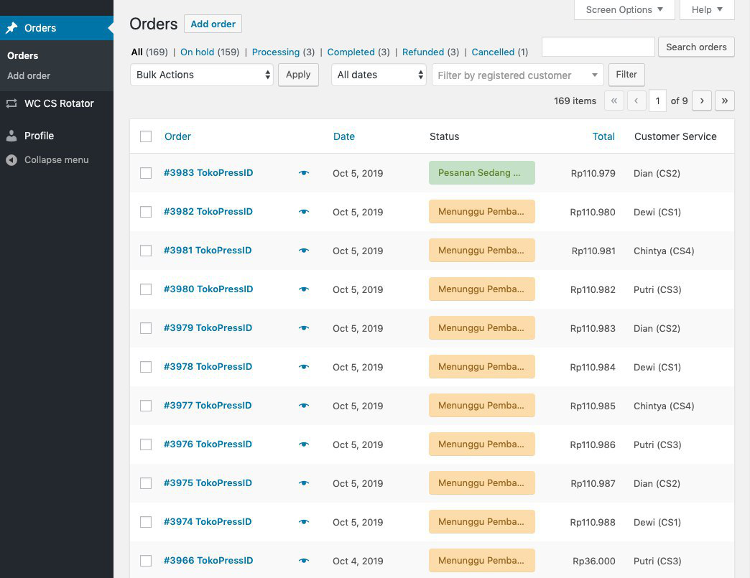Click the search orders text field
Image resolution: width=750 pixels, height=578 pixels.
point(598,47)
